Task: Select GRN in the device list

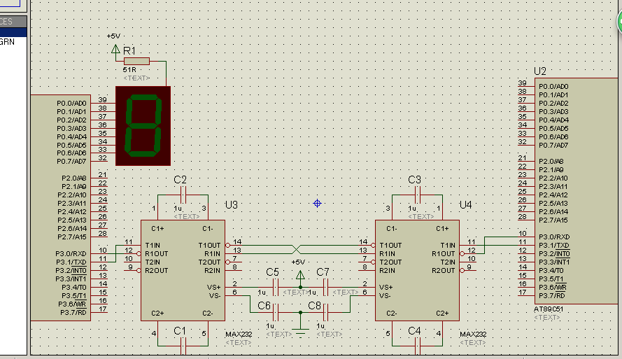Action: point(7,42)
